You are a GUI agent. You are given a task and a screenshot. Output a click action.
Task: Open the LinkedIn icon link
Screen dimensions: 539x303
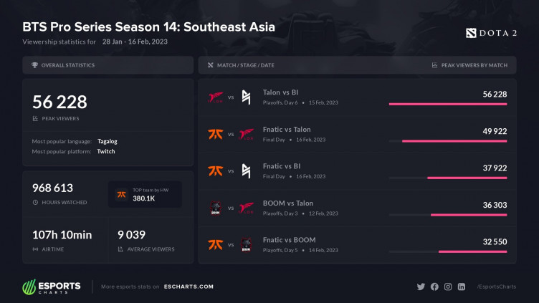pyautogui.click(x=462, y=287)
